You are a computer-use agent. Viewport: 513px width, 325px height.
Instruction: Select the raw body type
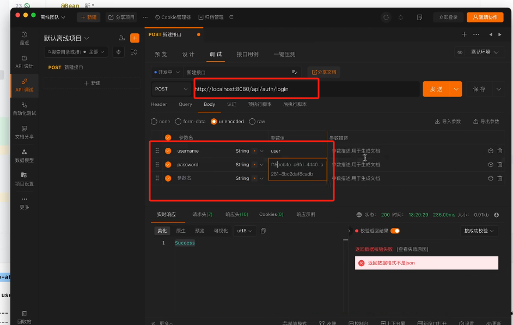point(257,122)
